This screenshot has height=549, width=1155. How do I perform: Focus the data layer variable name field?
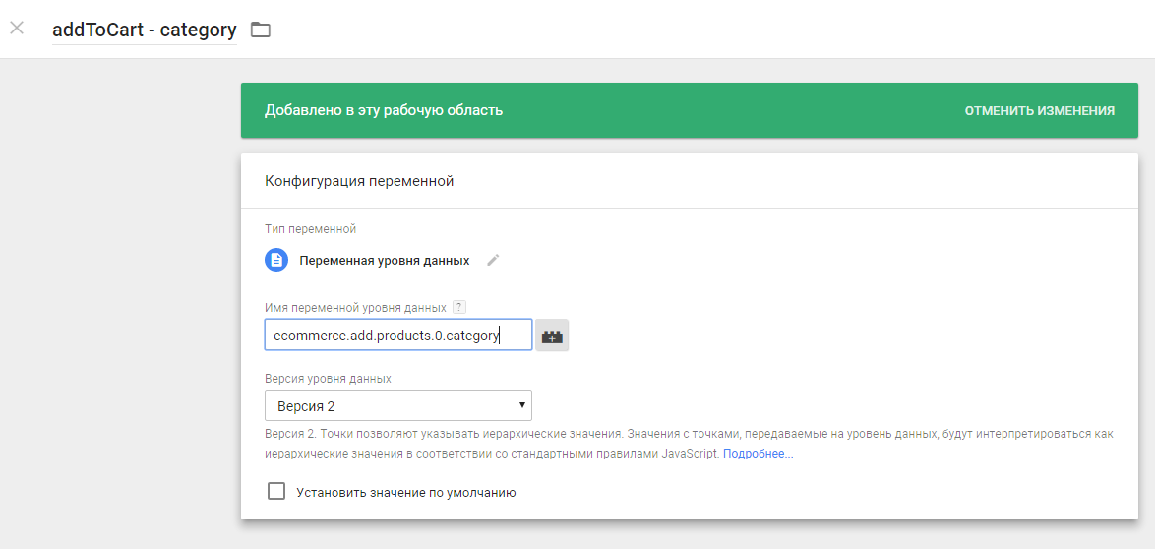click(x=397, y=335)
